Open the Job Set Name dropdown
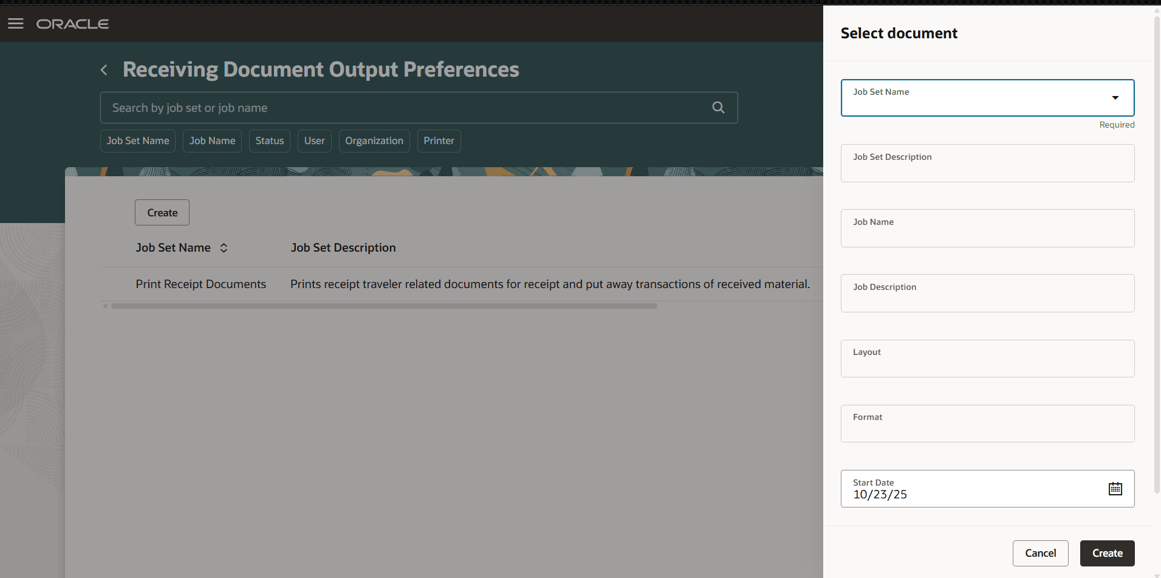 pyautogui.click(x=1115, y=97)
